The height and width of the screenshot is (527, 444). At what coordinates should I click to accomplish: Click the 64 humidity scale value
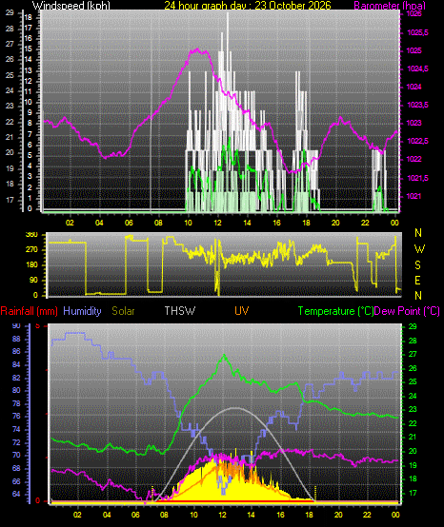tap(16, 494)
